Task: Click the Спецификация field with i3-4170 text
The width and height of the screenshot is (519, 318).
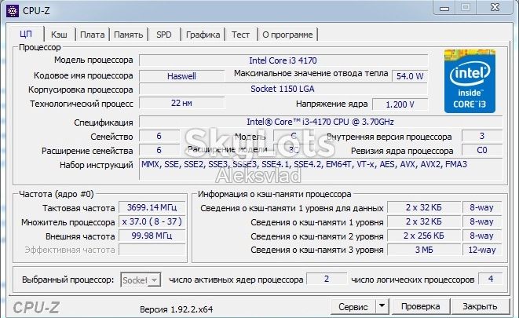Action: click(320, 122)
